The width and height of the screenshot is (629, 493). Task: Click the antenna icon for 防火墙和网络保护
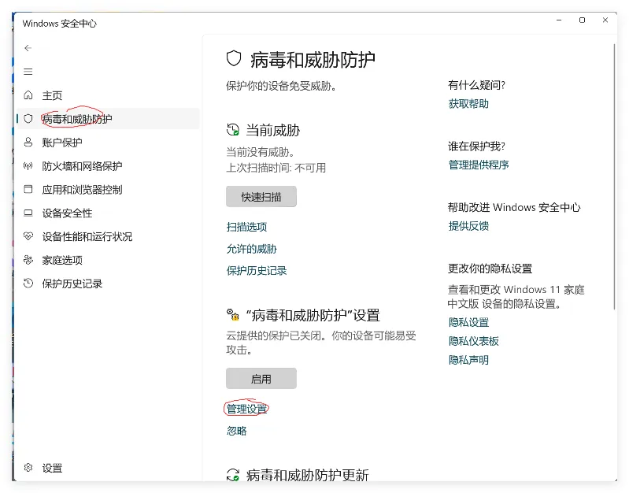[x=28, y=166]
